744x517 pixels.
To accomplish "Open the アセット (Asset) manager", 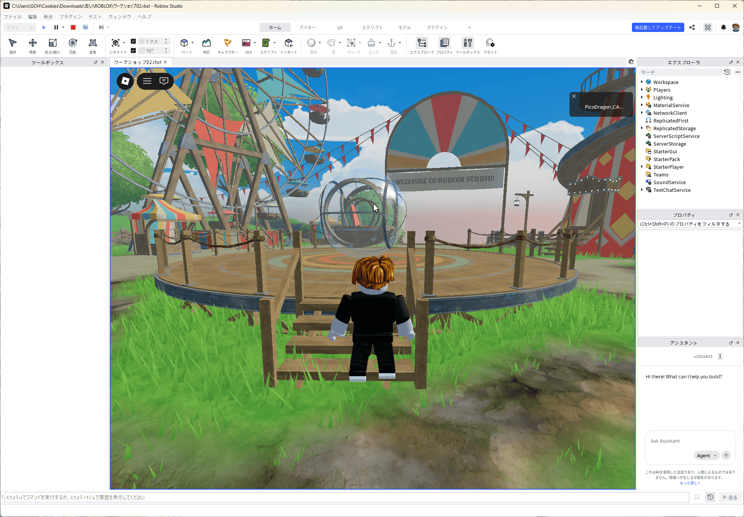I will (490, 46).
